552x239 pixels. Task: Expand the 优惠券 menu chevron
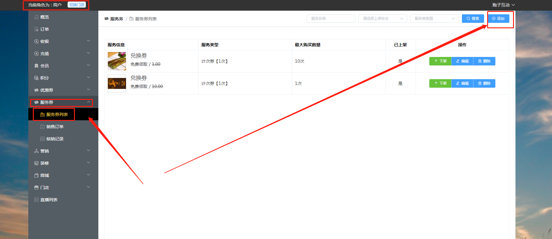pos(89,90)
